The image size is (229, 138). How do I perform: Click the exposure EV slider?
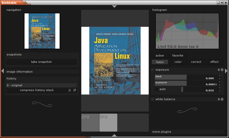coord(187,83)
